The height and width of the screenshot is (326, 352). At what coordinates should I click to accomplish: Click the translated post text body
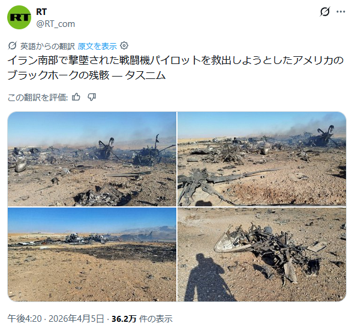tap(176, 68)
